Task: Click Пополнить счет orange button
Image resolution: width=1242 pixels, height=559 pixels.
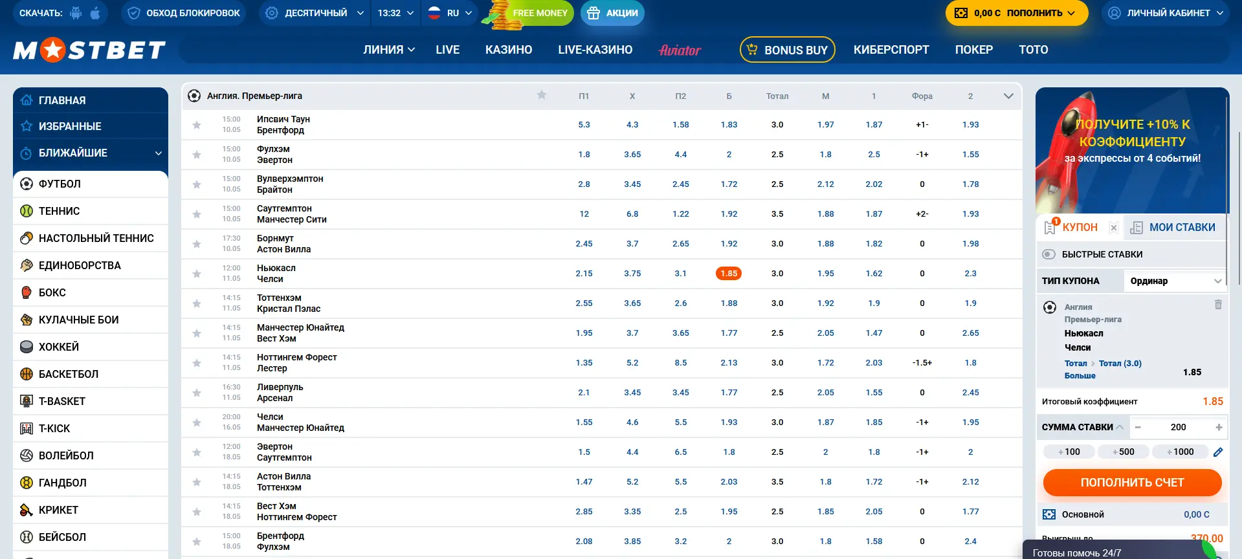Action: [1132, 483]
